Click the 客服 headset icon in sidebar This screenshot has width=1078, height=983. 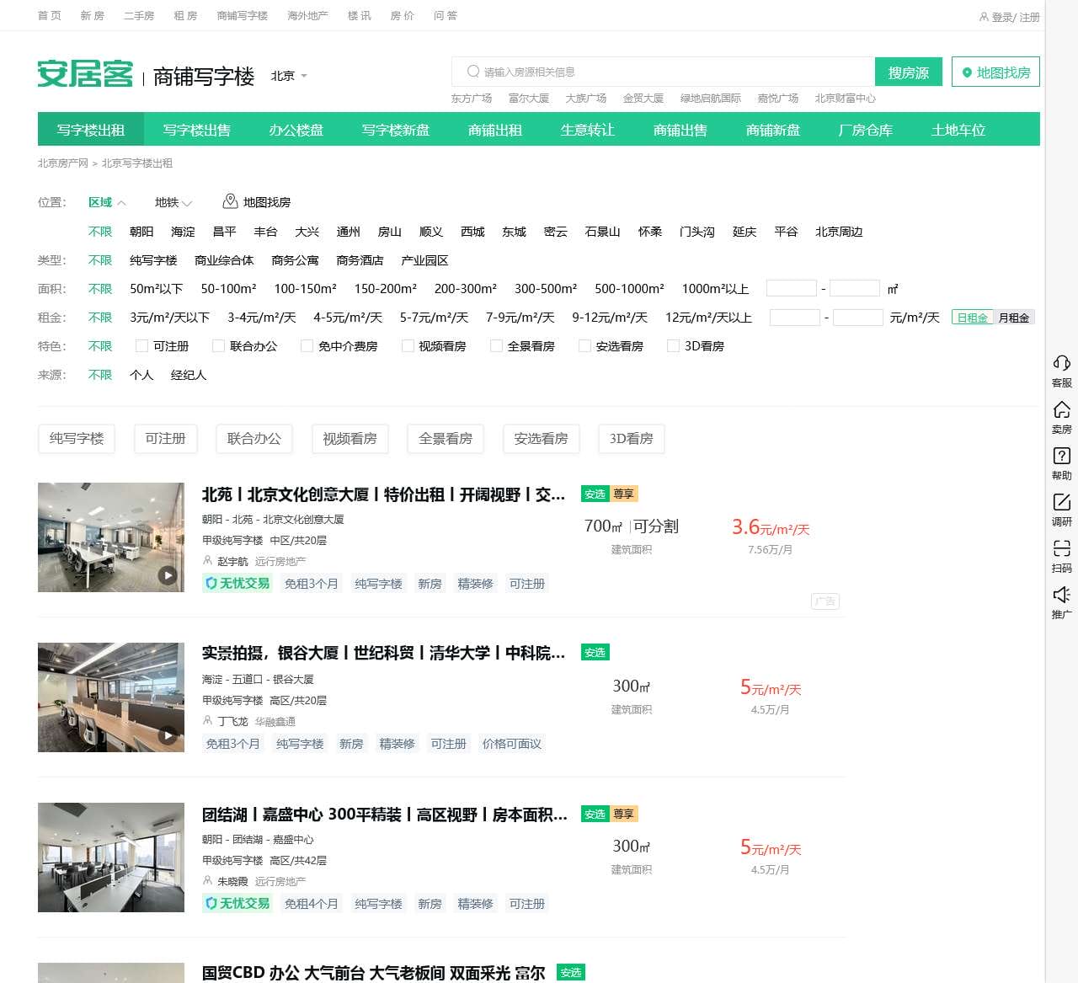click(x=1061, y=363)
